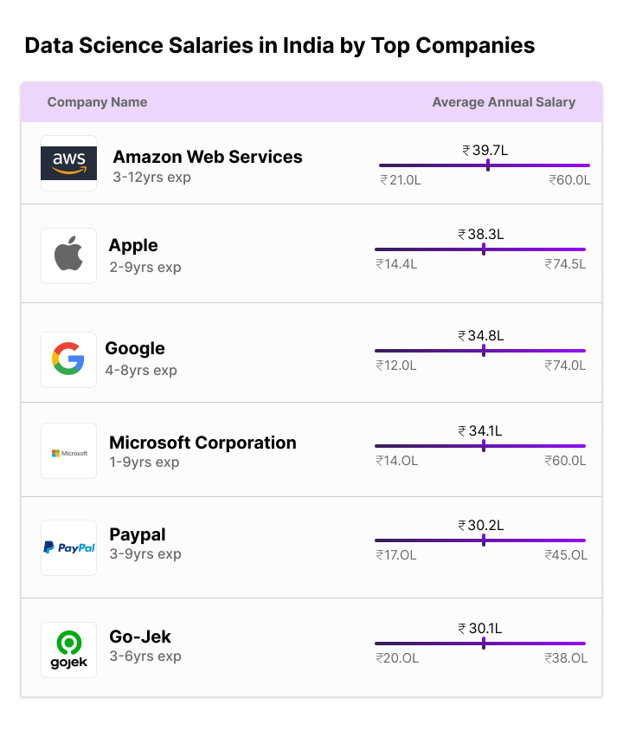The width and height of the screenshot is (623, 744).
Task: Click the ₹30.1L marker on Go-Jek salary slider
Action: pyautogui.click(x=484, y=643)
